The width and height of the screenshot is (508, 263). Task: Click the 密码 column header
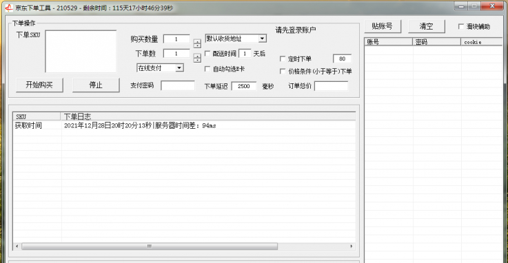(x=437, y=42)
